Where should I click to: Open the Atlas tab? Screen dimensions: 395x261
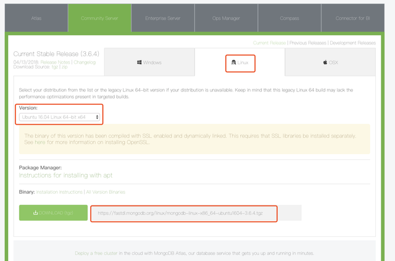pos(36,18)
